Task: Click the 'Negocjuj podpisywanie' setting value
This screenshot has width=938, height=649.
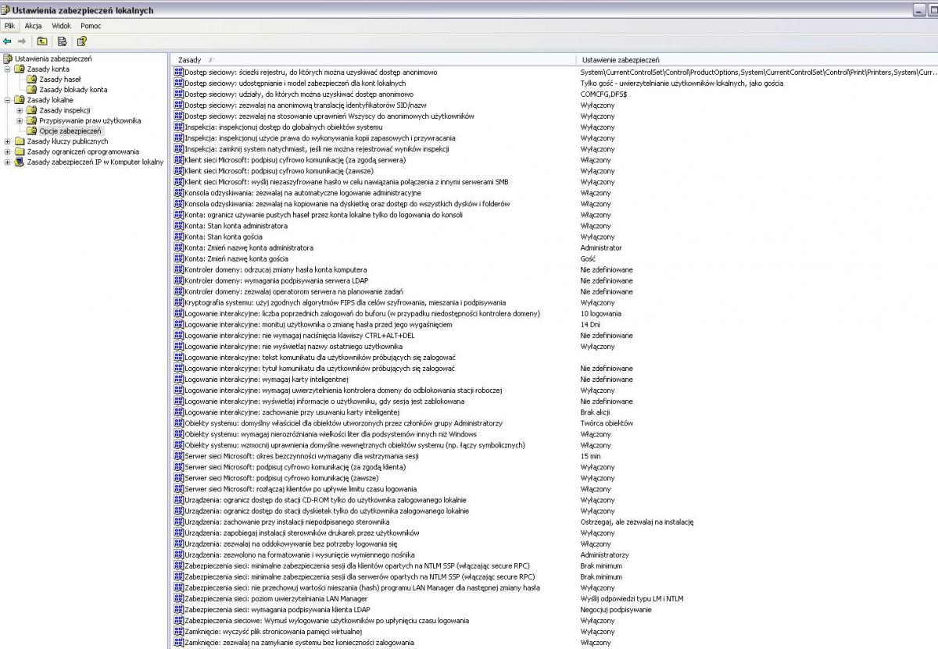Action: 616,610
